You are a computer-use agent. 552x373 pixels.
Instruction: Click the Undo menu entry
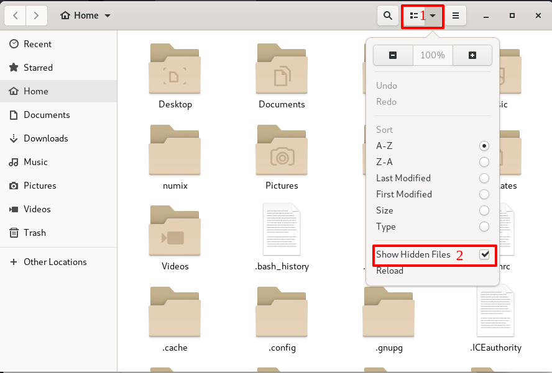point(385,86)
